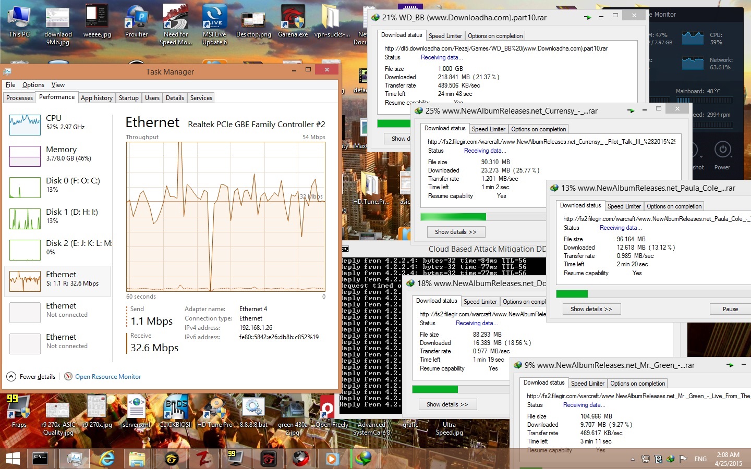Pause the Paula Cole download

(729, 309)
